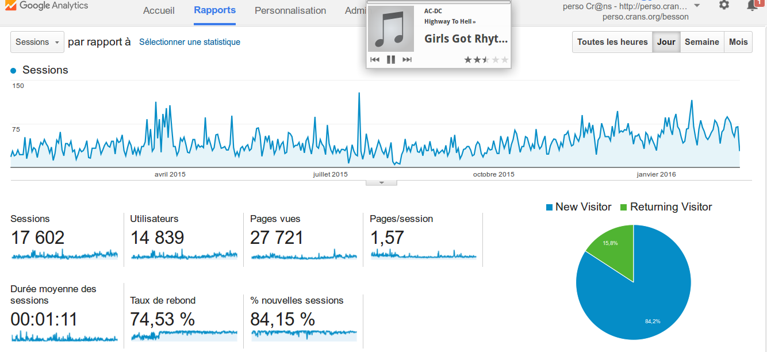767x352 pixels.
Task: Rate the song five stars
Action: tap(504, 59)
